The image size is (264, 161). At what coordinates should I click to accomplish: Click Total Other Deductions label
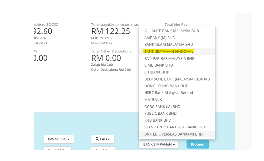point(111,51)
